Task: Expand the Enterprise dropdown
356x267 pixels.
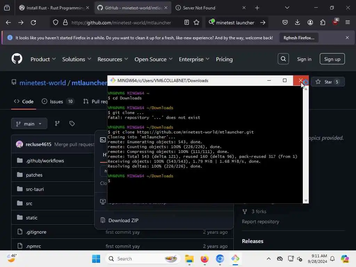Action: coord(194,59)
